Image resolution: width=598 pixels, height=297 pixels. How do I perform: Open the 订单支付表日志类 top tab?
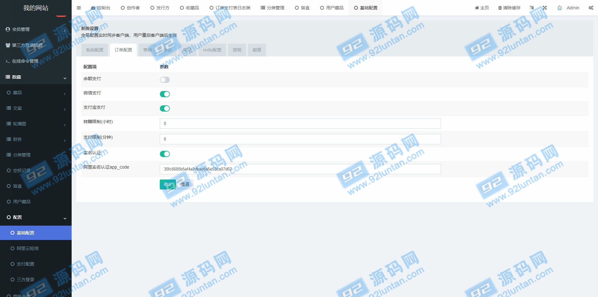230,8
